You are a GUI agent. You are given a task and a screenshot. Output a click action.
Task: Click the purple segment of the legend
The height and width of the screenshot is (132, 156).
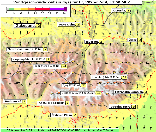pos(57,9)
